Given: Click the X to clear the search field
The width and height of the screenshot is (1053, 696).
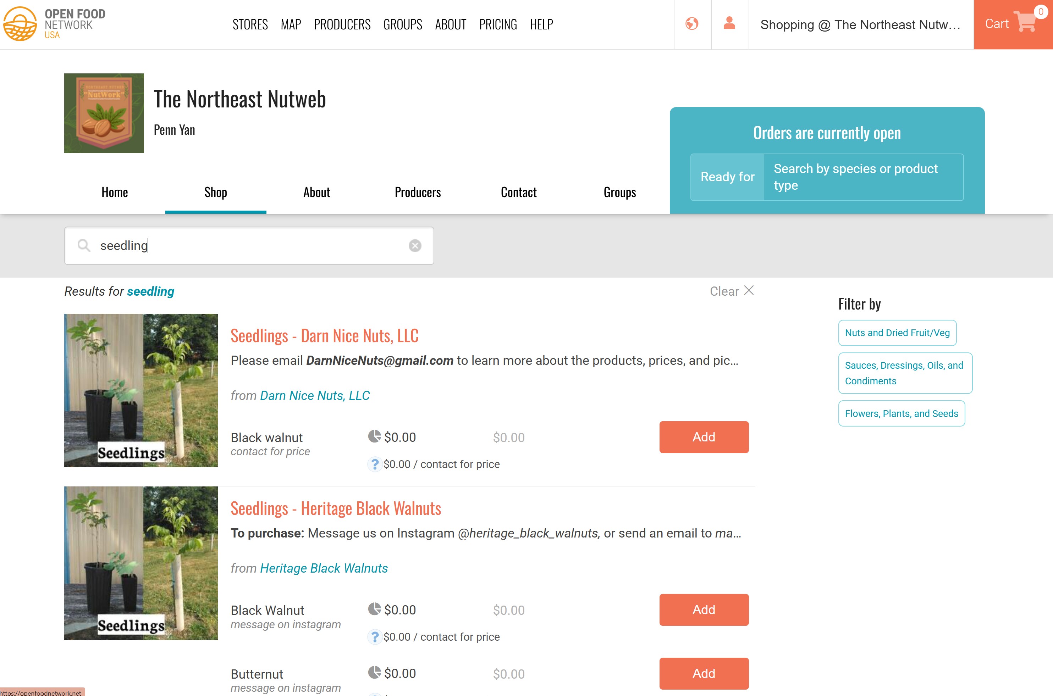Looking at the screenshot, I should (x=415, y=245).
